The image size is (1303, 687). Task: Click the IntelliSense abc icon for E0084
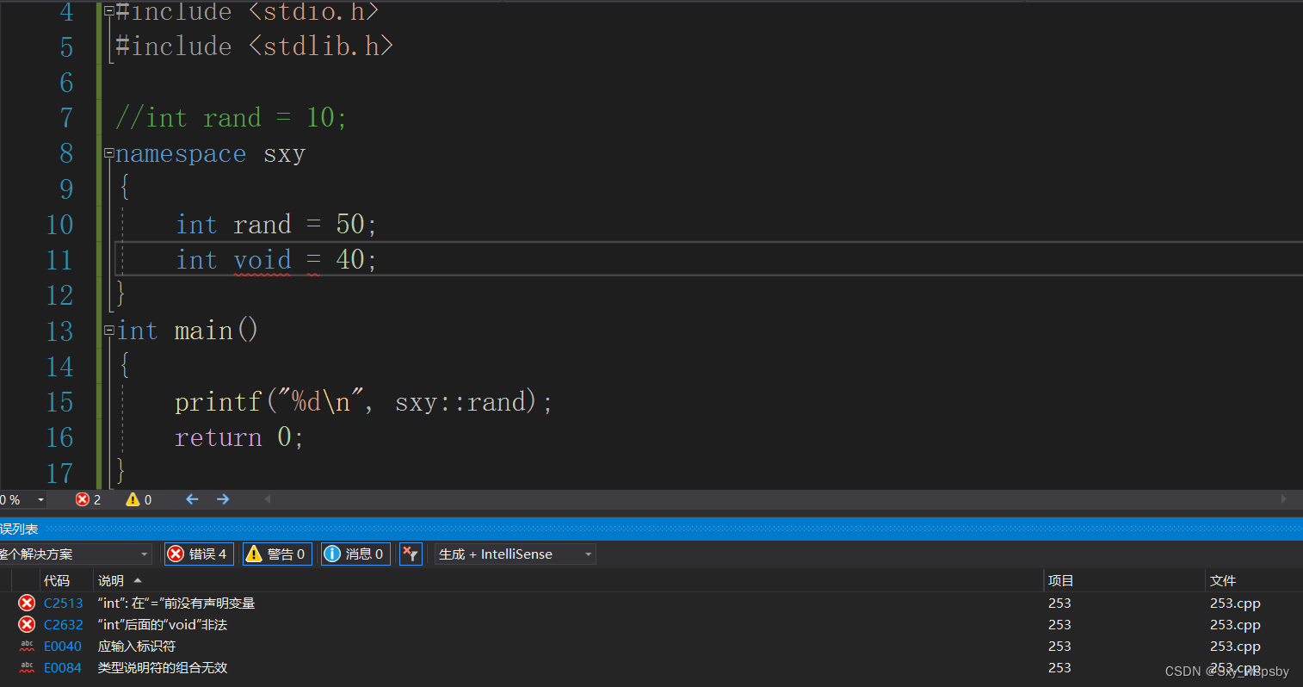coord(27,667)
